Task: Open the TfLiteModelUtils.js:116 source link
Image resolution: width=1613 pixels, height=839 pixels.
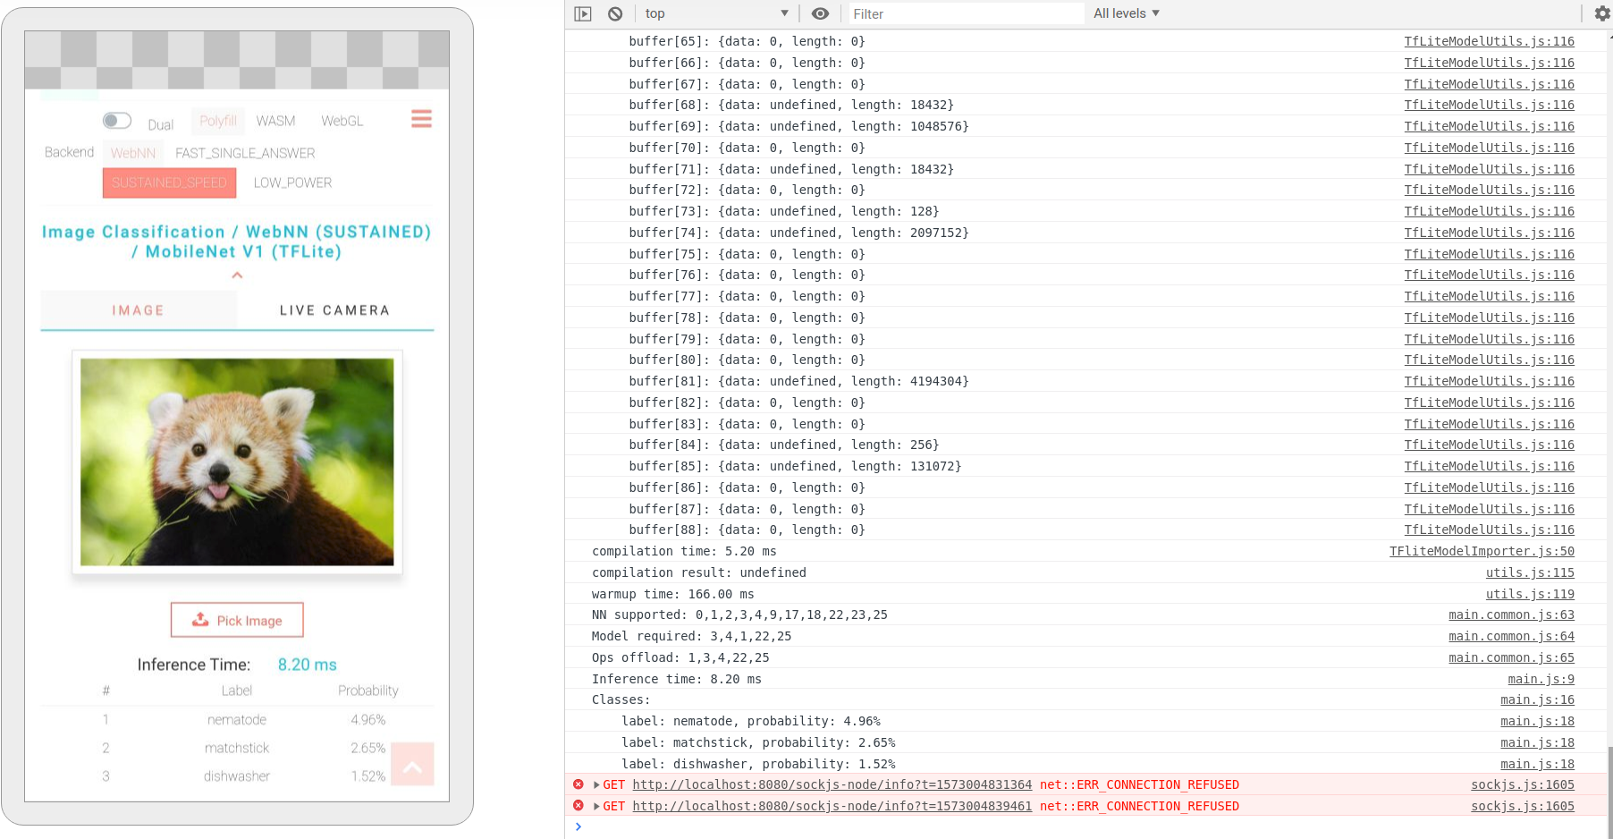Action: click(1489, 41)
